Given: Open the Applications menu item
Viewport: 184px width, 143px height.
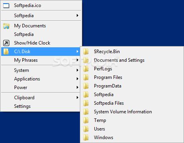Looking at the screenshot, I should click(41, 79).
